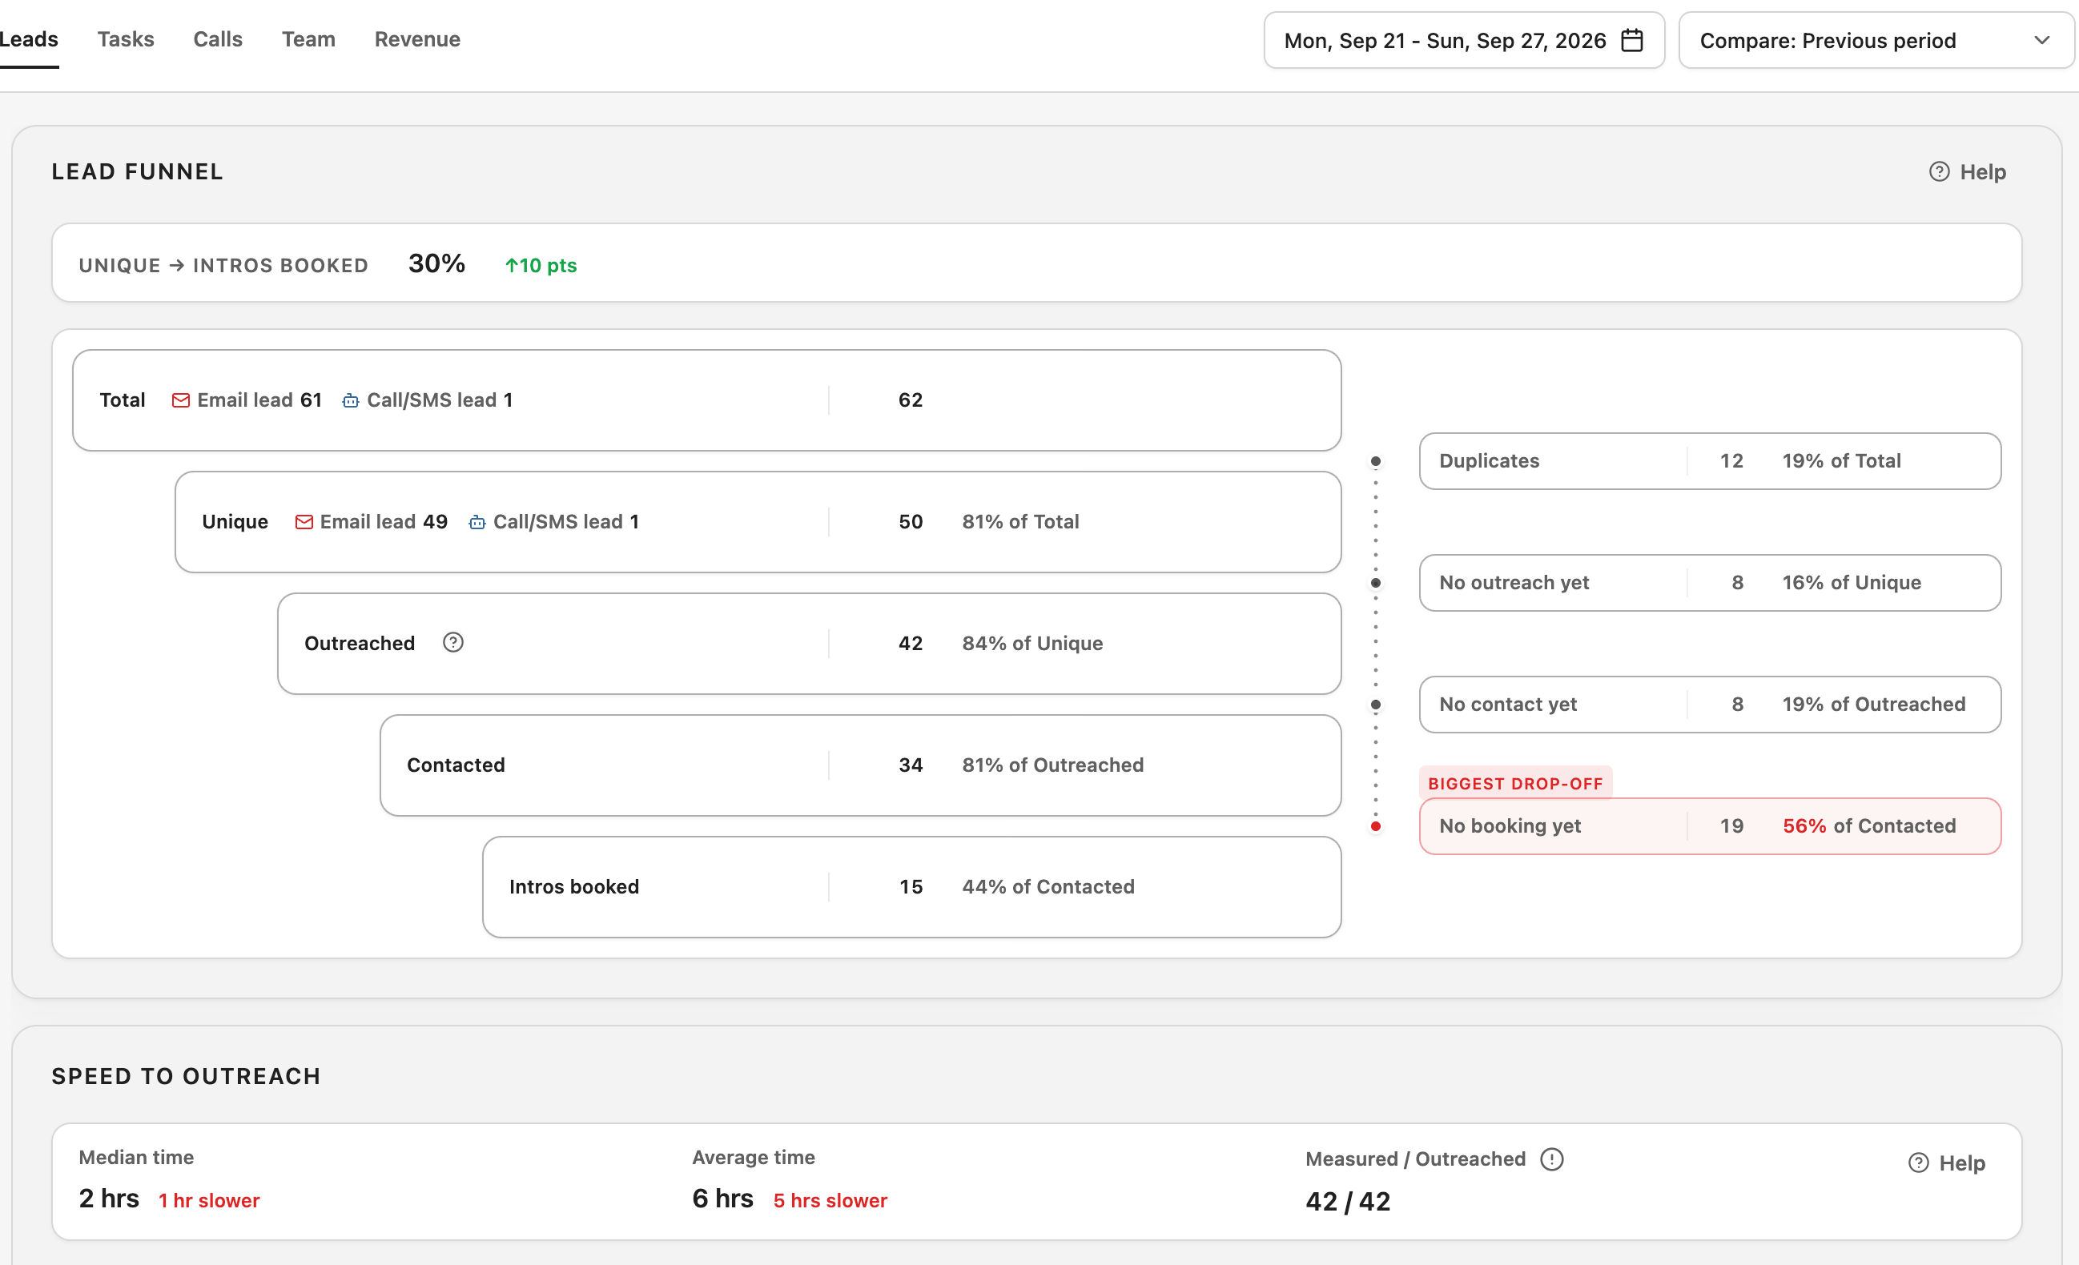Click '44% of Contacted' value
This screenshot has height=1265, width=2079.
coord(1049,887)
